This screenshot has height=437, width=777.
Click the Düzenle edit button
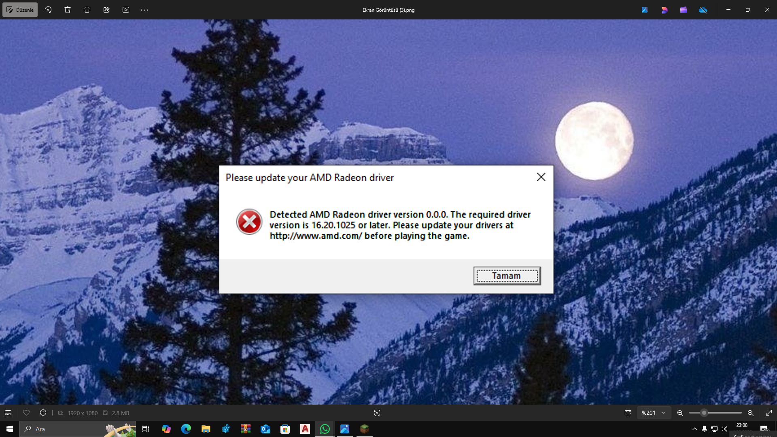click(20, 10)
